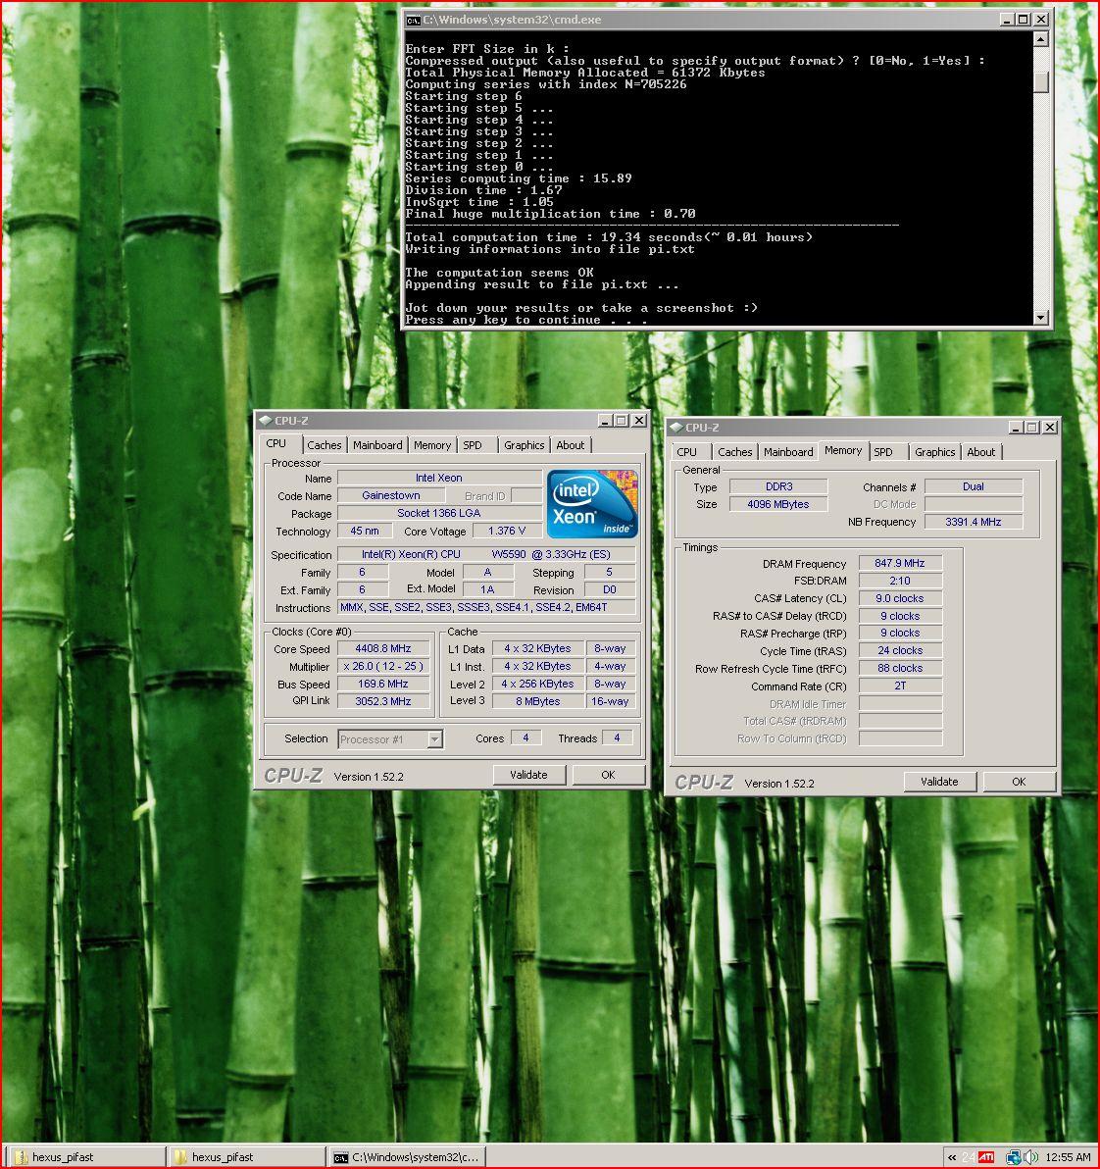The height and width of the screenshot is (1169, 1100).
Task: Select Graphics tab in right CPU-Z window
Action: [934, 452]
